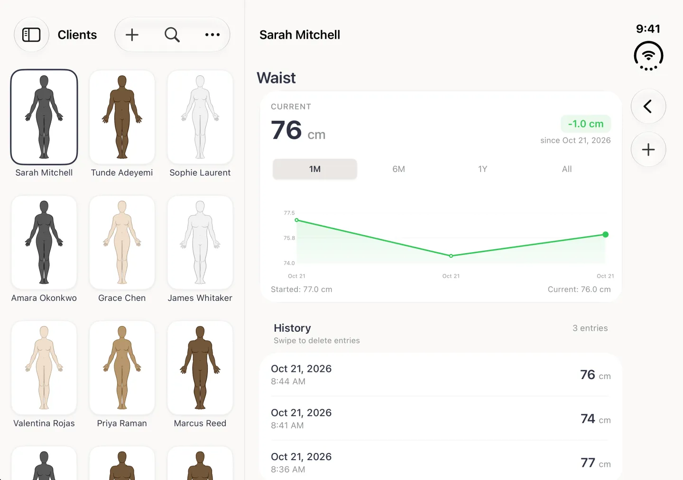The height and width of the screenshot is (480, 683).
Task: Select James Whitaker body figure
Action: click(x=200, y=242)
